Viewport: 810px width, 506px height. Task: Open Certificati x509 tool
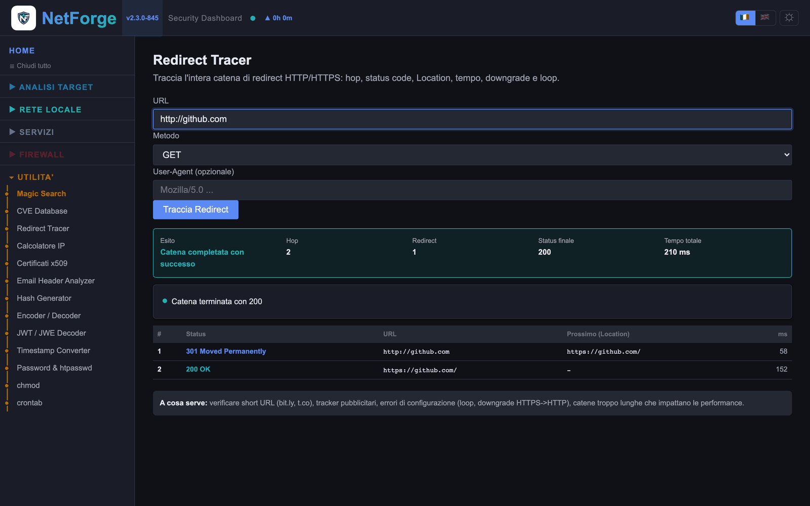42,263
